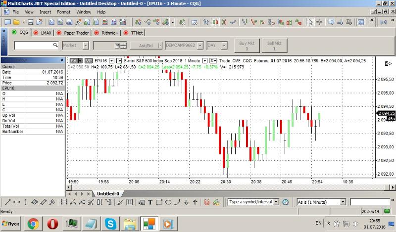Open the As is (1 Minute) dropdown
396x232 pixels.
[342, 202]
